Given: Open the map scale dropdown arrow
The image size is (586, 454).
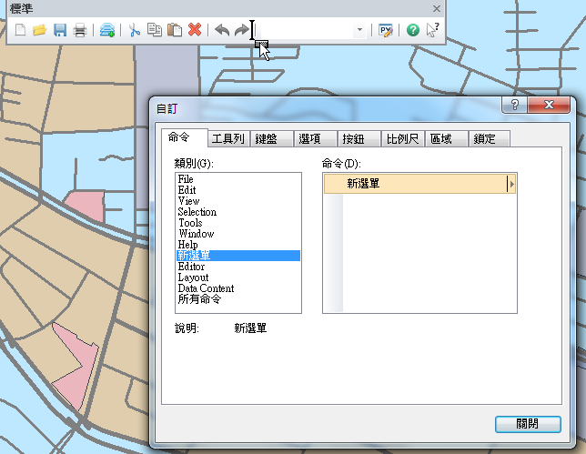Looking at the screenshot, I should pyautogui.click(x=359, y=30).
